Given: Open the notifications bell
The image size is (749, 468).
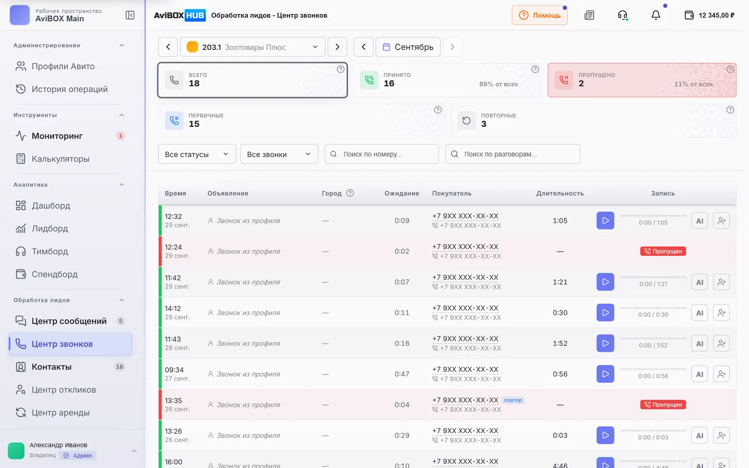Looking at the screenshot, I should click(x=656, y=15).
